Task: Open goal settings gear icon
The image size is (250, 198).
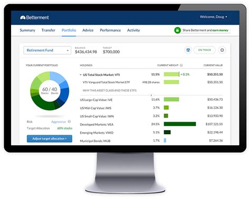Action: (222, 50)
